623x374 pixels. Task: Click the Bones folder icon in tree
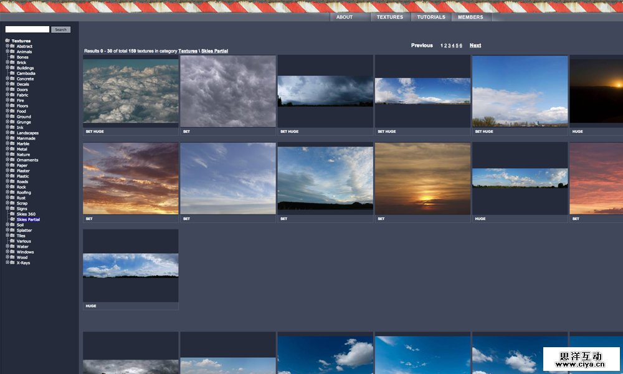coord(12,57)
